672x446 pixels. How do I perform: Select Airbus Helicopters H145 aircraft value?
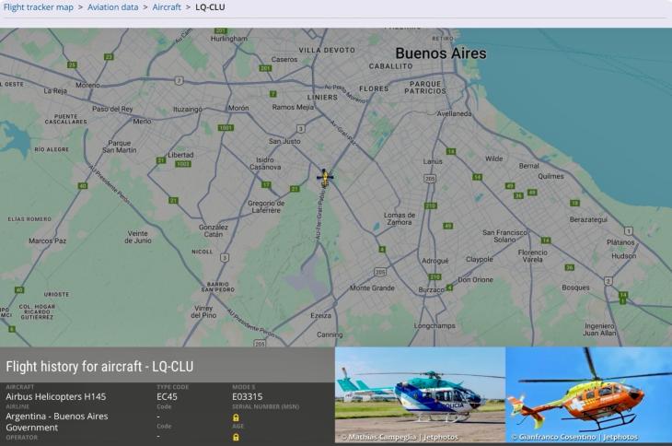(x=56, y=396)
